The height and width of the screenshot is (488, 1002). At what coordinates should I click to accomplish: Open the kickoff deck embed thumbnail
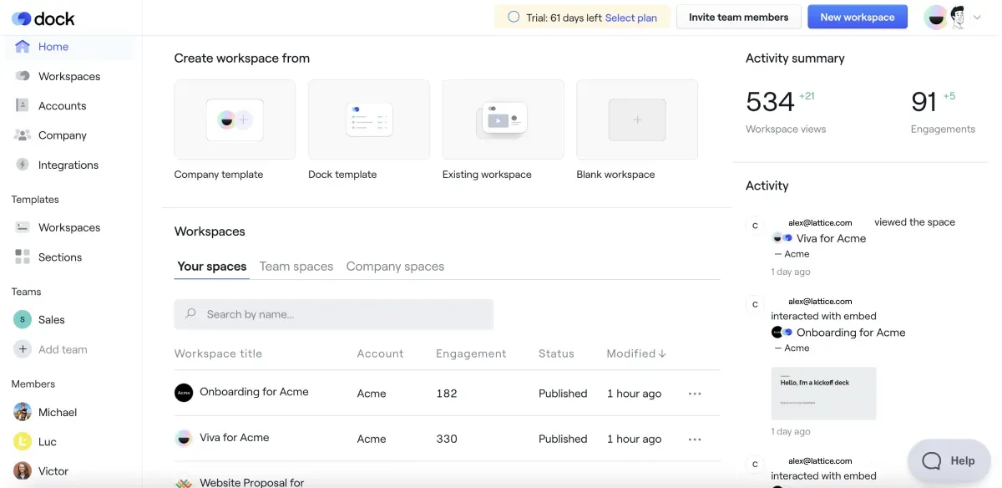point(823,393)
